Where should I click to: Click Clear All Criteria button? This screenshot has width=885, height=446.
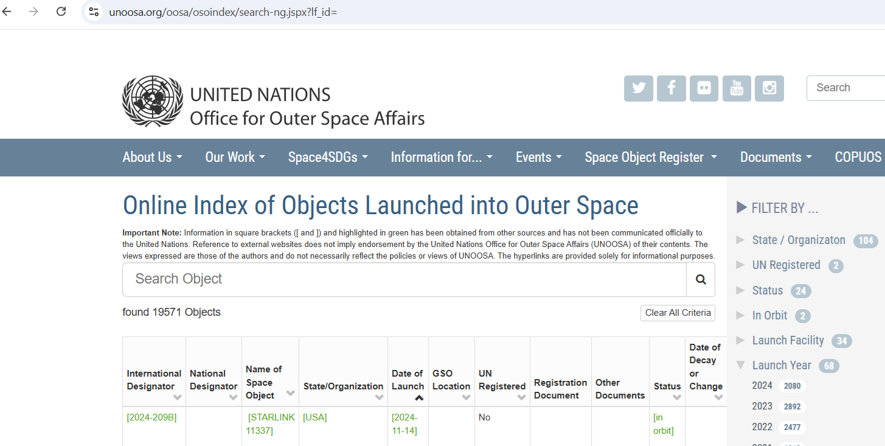[678, 313]
